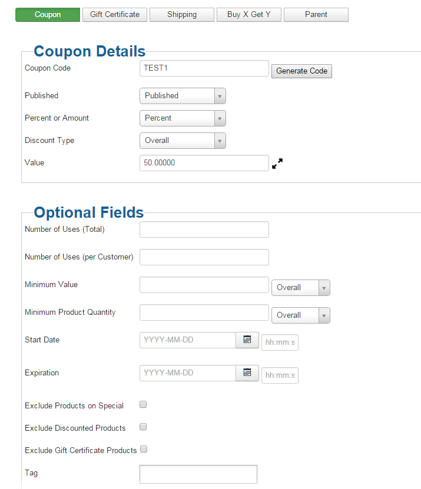The width and height of the screenshot is (421, 489).
Task: Click the Tag input field
Action: (x=198, y=474)
